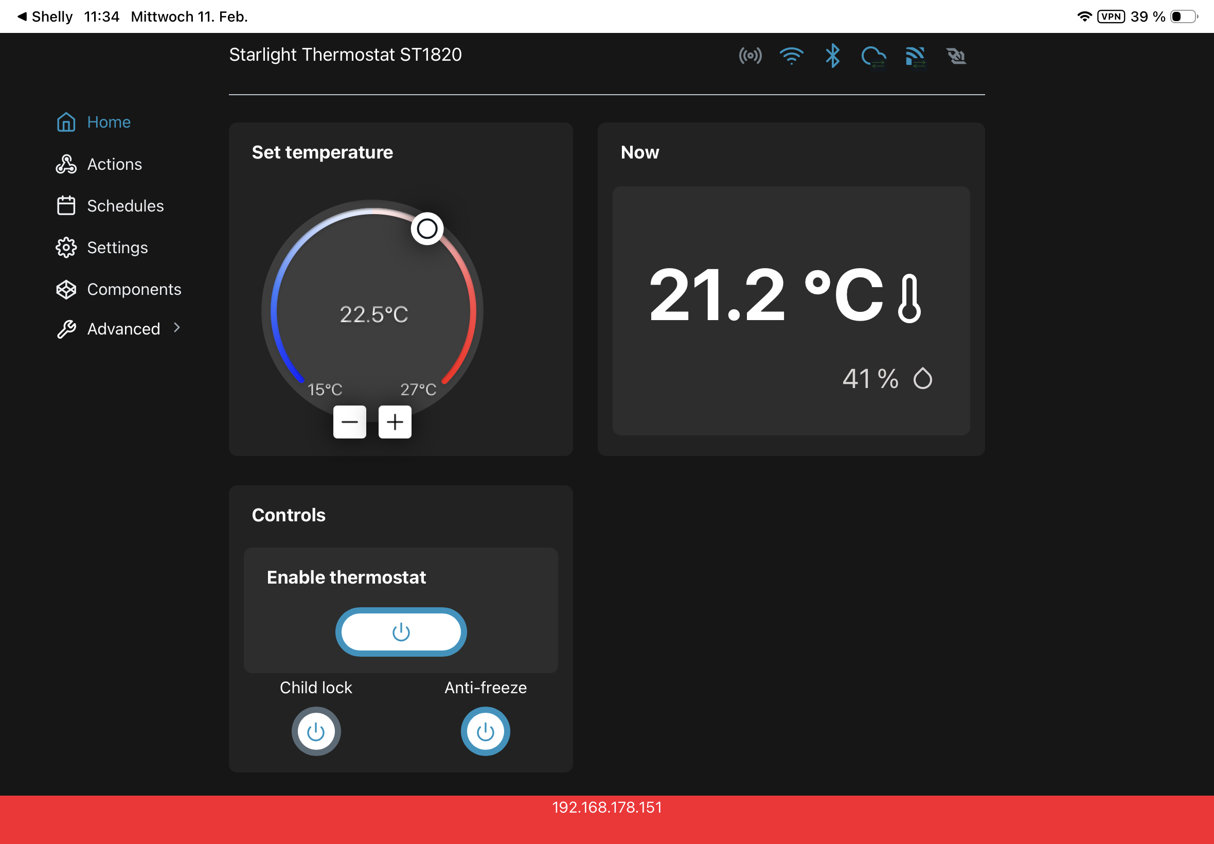Click the Wi-Fi status icon in header
The width and height of the screenshot is (1214, 844).
(x=791, y=56)
